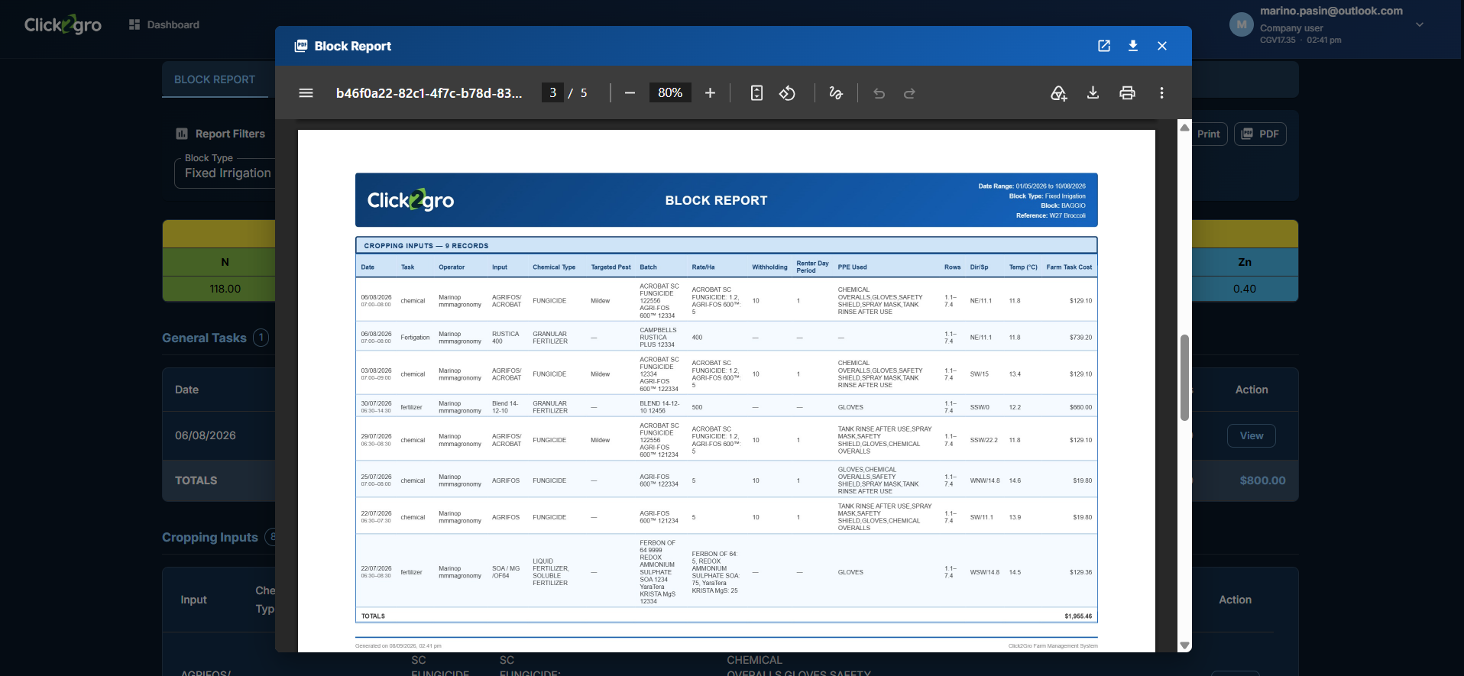Edit the 80% zoom level field
The height and width of the screenshot is (676, 1464).
pos(670,93)
